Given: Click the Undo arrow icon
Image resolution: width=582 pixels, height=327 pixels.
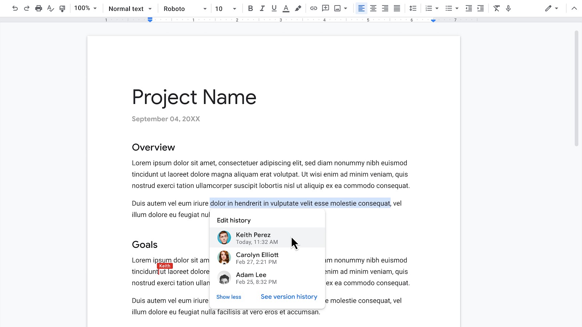Looking at the screenshot, I should (15, 8).
